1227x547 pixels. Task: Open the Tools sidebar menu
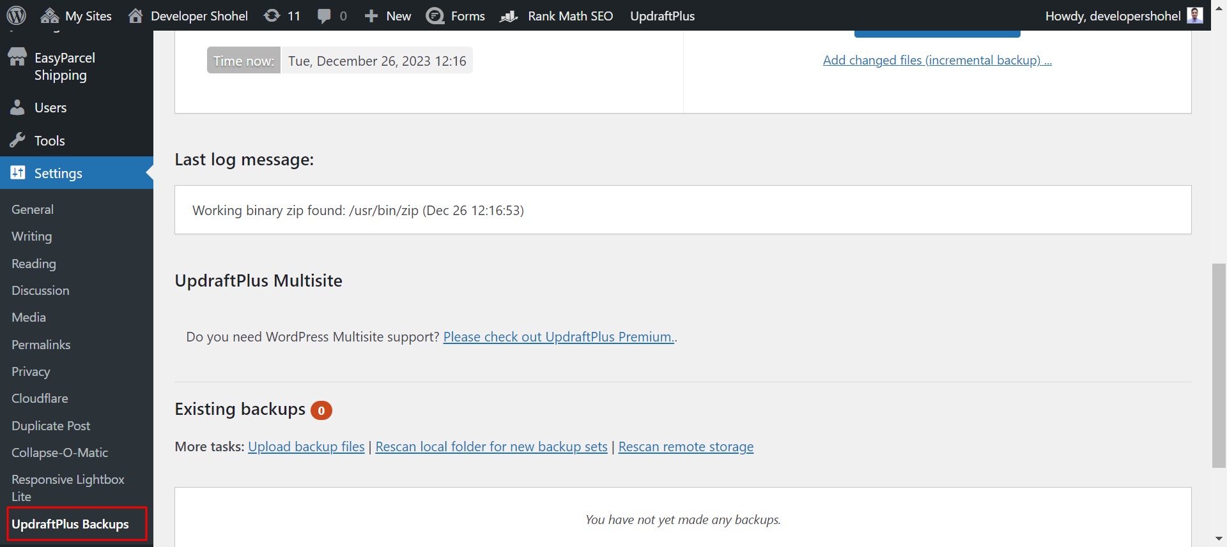tap(49, 140)
